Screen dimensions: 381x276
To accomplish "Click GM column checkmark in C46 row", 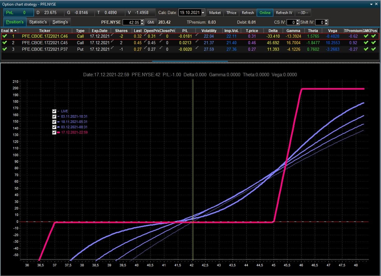I will pos(366,36).
